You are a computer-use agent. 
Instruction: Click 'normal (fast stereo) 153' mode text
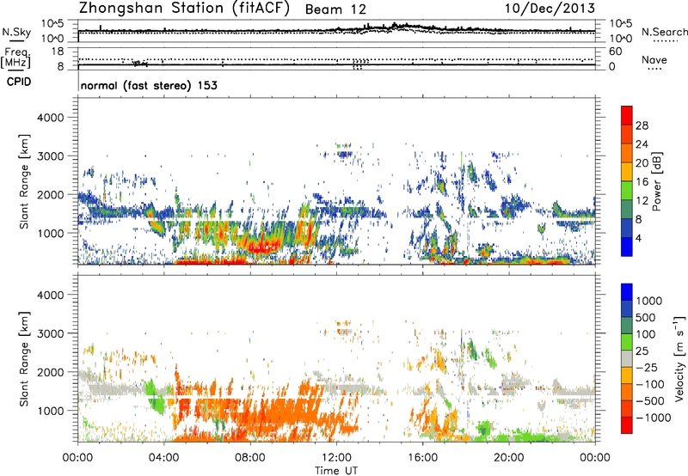point(149,85)
